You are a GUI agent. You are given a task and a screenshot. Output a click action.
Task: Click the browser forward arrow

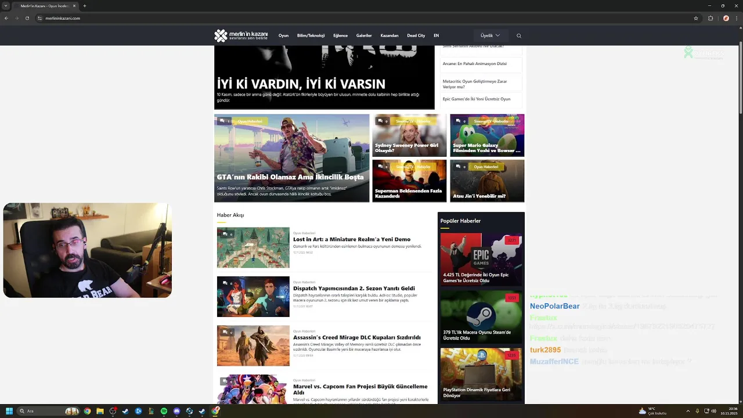coord(16,18)
